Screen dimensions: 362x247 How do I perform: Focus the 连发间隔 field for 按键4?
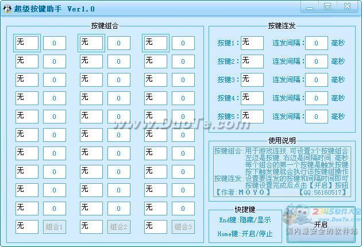click(x=317, y=98)
